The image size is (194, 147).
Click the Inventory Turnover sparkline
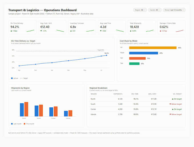coord(90,31)
